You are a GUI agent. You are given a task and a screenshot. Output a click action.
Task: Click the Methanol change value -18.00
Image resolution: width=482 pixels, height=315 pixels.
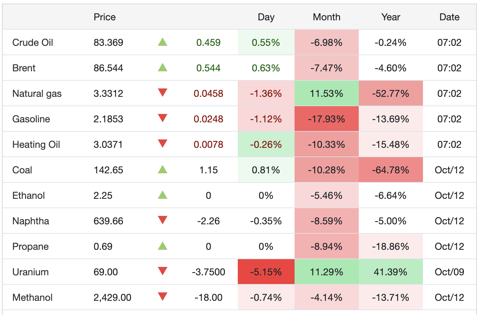[x=208, y=298]
